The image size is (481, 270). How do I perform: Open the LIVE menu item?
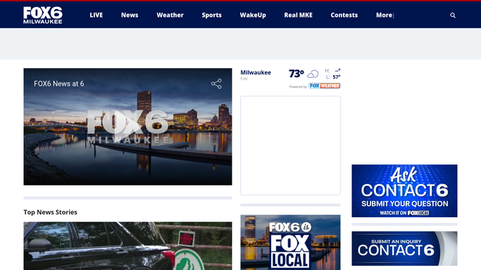[x=96, y=15]
